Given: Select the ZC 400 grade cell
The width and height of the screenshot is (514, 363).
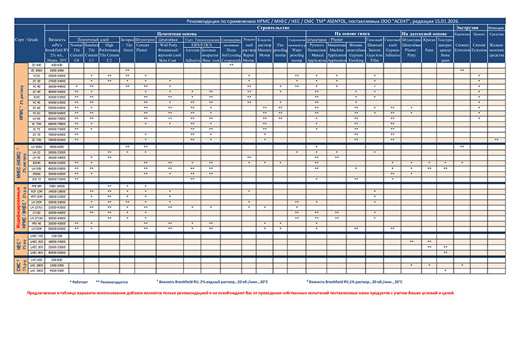Looking at the screenshot, I should click(x=37, y=65).
